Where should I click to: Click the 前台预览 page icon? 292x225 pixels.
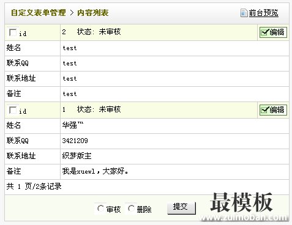click(244, 13)
